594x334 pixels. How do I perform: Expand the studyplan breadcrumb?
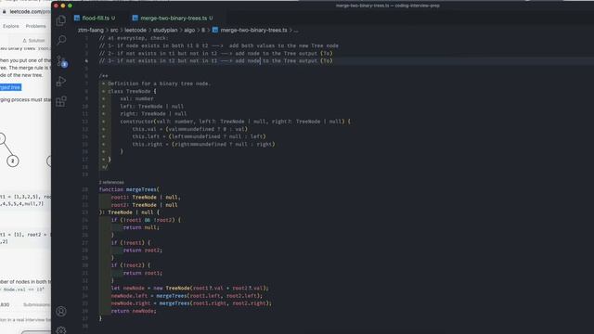click(x=165, y=30)
